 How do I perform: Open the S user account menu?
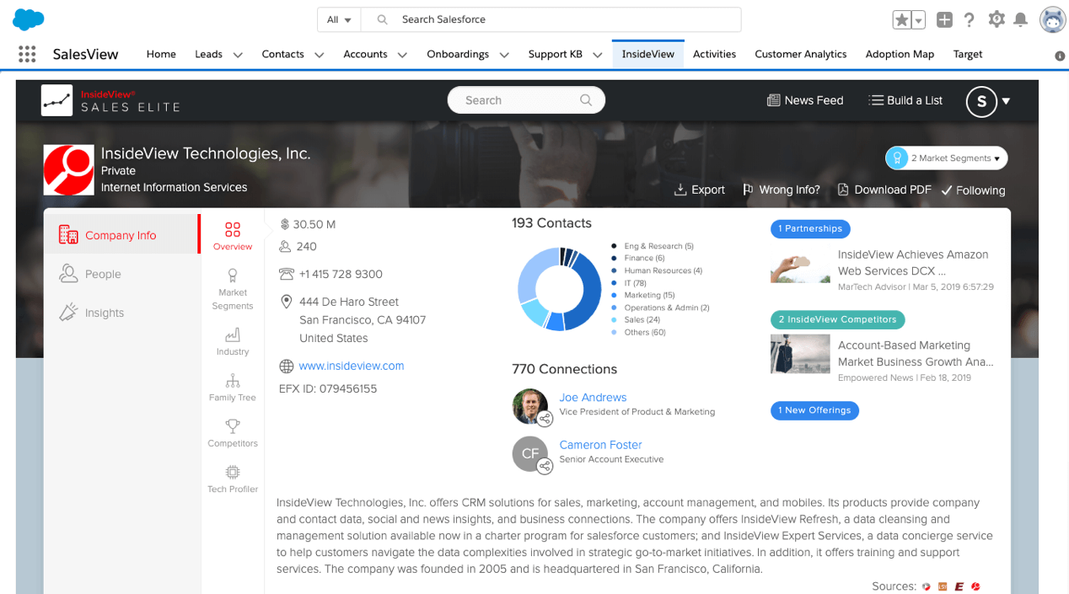tap(988, 101)
